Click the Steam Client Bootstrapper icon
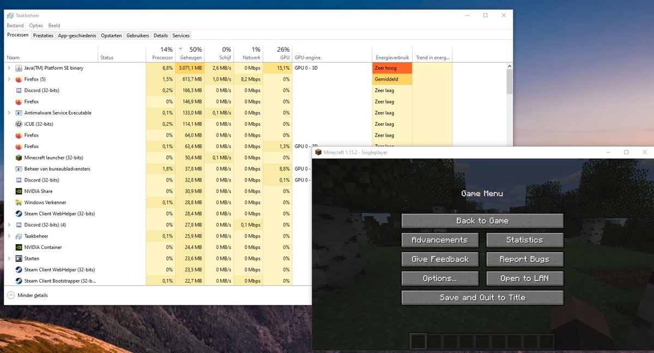654x353 pixels. pyautogui.click(x=19, y=281)
